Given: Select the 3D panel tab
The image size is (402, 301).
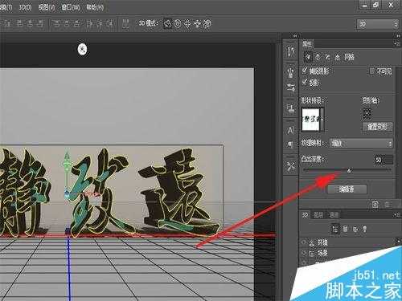Looking at the screenshot, I should (x=306, y=214).
